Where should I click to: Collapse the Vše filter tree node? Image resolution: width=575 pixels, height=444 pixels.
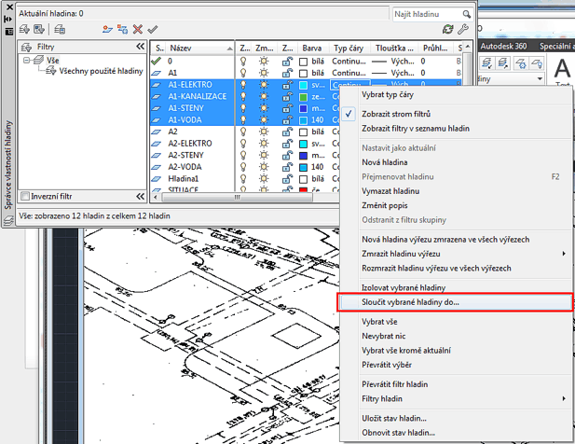28,59
